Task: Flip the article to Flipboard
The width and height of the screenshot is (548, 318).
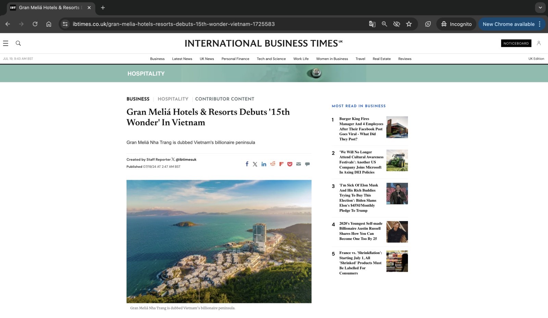Action: click(x=281, y=164)
